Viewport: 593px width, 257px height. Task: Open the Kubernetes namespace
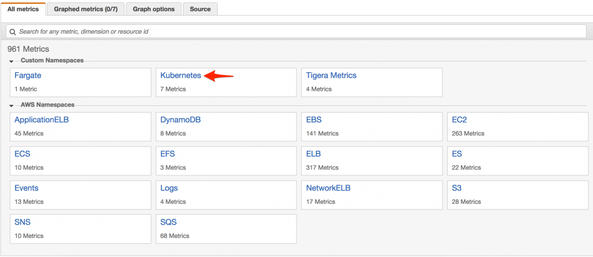(x=181, y=75)
